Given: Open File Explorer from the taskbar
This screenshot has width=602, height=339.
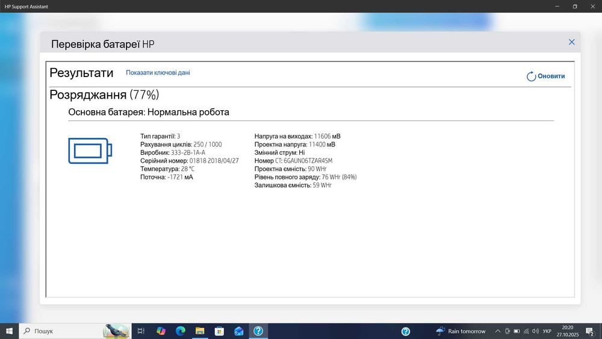Looking at the screenshot, I should (x=200, y=331).
